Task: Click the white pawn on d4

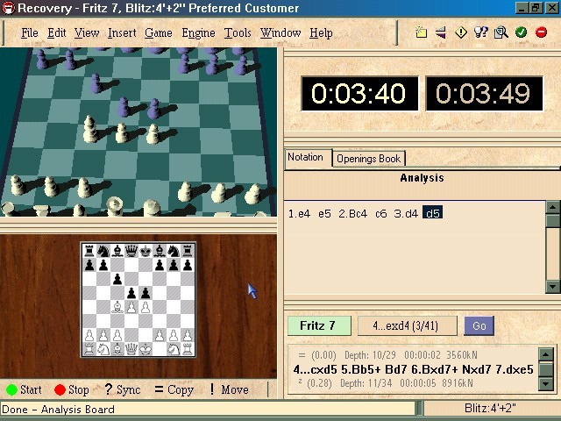Action: tap(131, 307)
